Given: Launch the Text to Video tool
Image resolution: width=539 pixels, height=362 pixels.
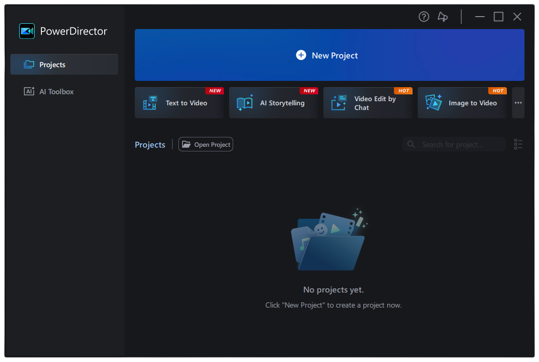Looking at the screenshot, I should point(179,103).
